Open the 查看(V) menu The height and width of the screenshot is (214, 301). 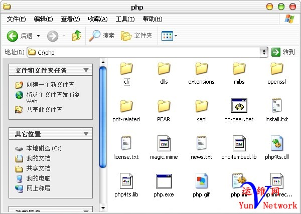click(70, 19)
